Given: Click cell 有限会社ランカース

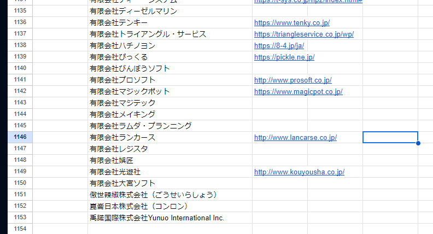Looking at the screenshot, I should tap(170, 138).
